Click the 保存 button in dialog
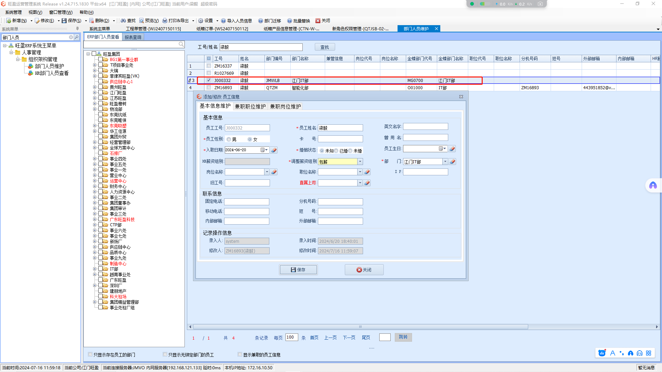Viewport: 662px width, 372px height. pos(298,270)
